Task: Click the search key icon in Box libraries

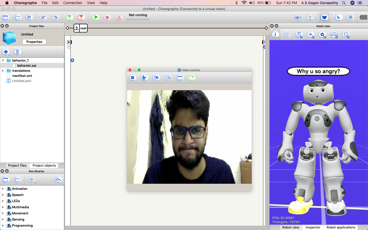Action: 59,180
